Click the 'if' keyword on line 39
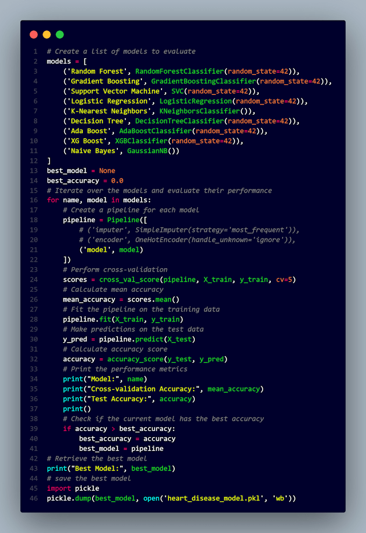The height and width of the screenshot is (533, 366). [x=67, y=429]
